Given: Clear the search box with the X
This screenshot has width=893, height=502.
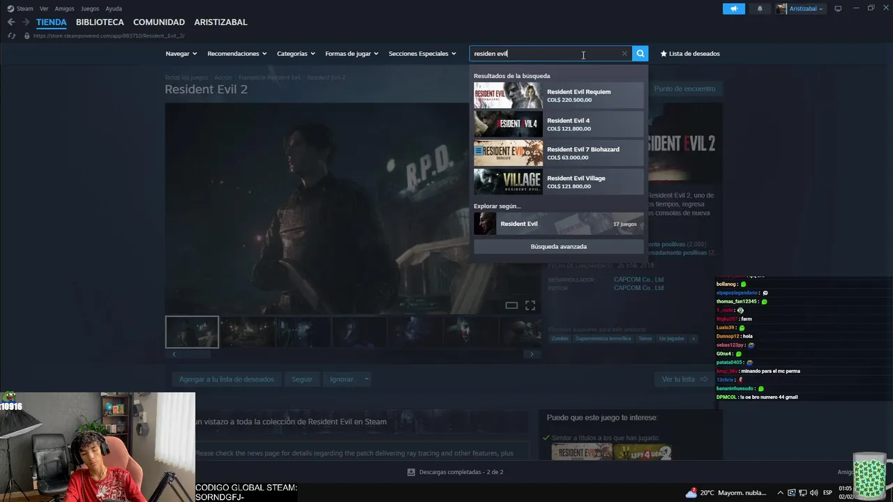Looking at the screenshot, I should 624,54.
